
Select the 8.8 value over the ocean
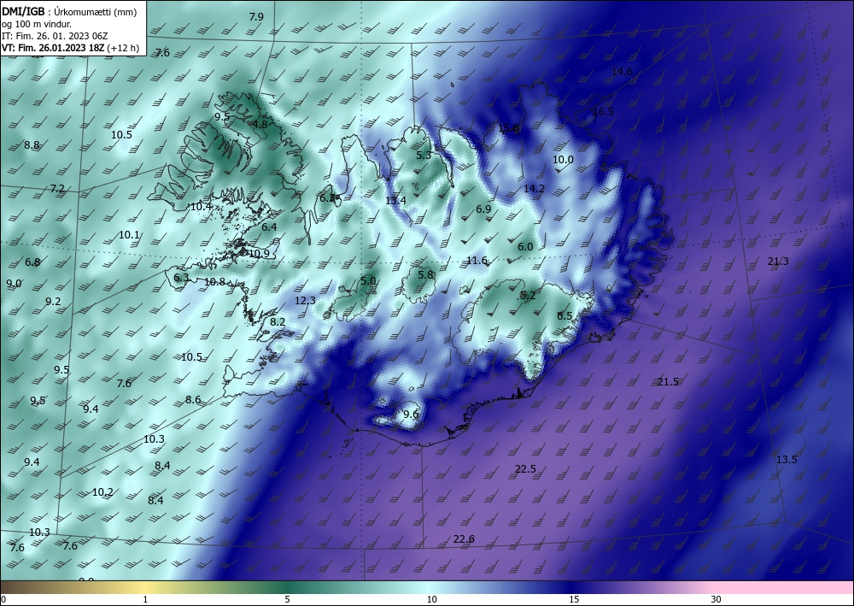[x=32, y=145]
